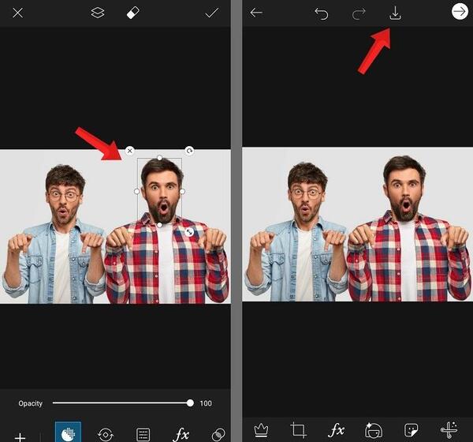Tap the flip/rotate tool in bottom bar
Viewport: 473px width, 442px height.
106,434
